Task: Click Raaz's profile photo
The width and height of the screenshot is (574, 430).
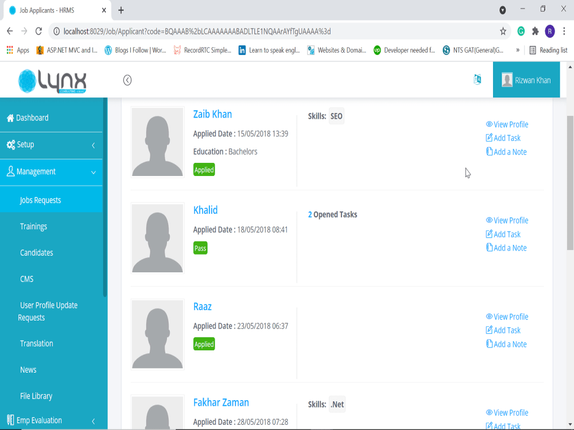Action: point(157,334)
